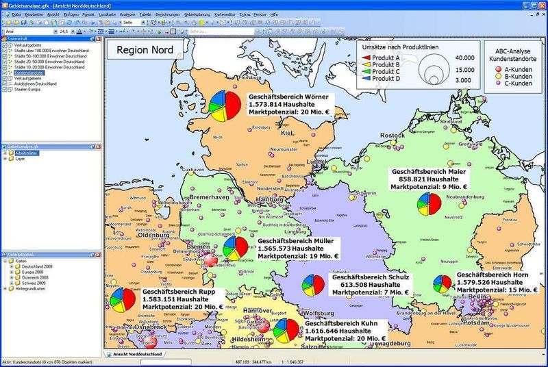This screenshot has height=367, width=548.
Task: Expand the Österreich 2009 node
Action: tap(12, 277)
